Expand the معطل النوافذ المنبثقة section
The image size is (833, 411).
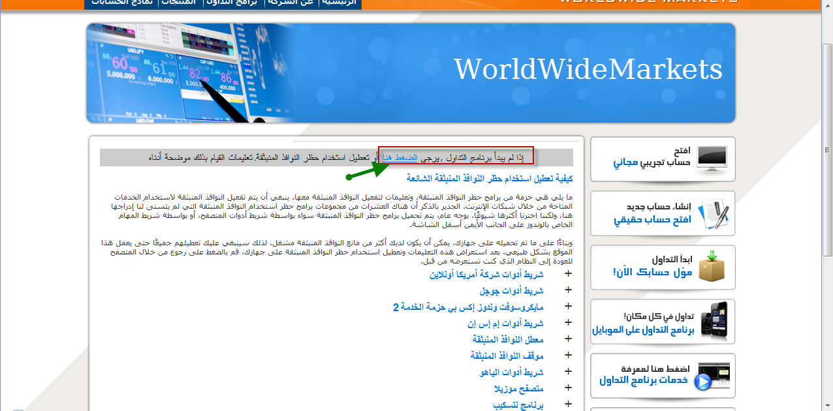[x=568, y=339]
